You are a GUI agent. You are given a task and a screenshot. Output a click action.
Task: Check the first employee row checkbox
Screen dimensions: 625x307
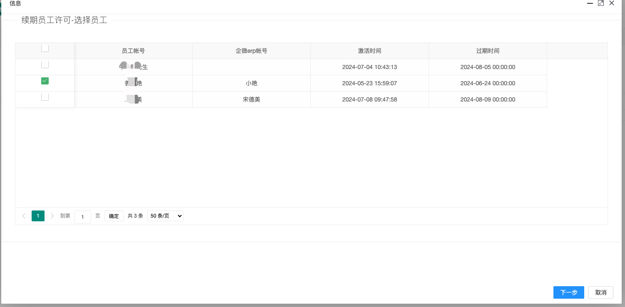45,65
